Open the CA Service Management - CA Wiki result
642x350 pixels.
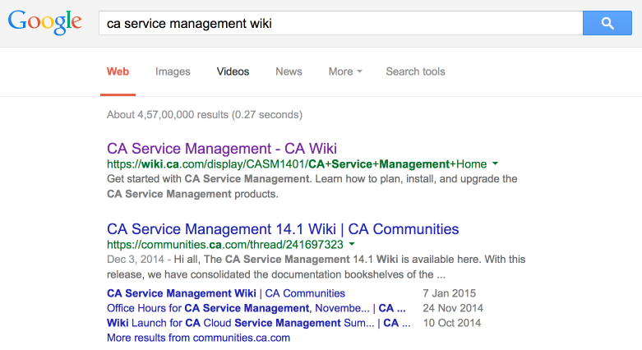point(222,148)
